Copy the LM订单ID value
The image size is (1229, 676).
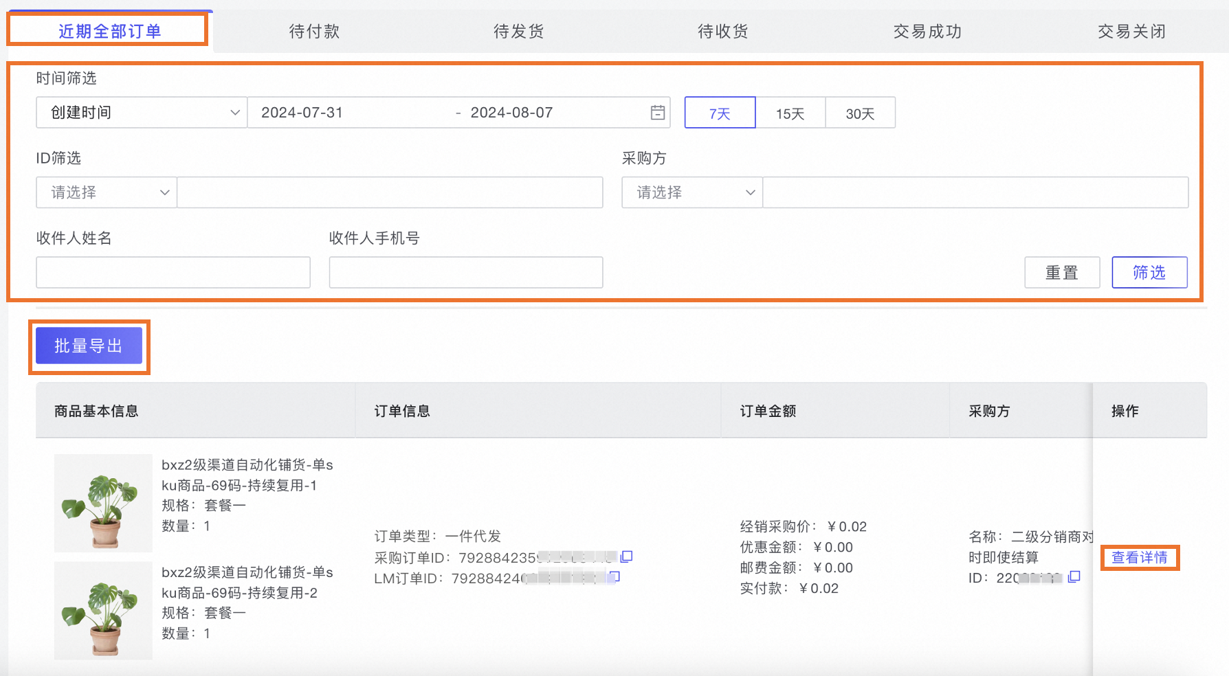point(614,577)
